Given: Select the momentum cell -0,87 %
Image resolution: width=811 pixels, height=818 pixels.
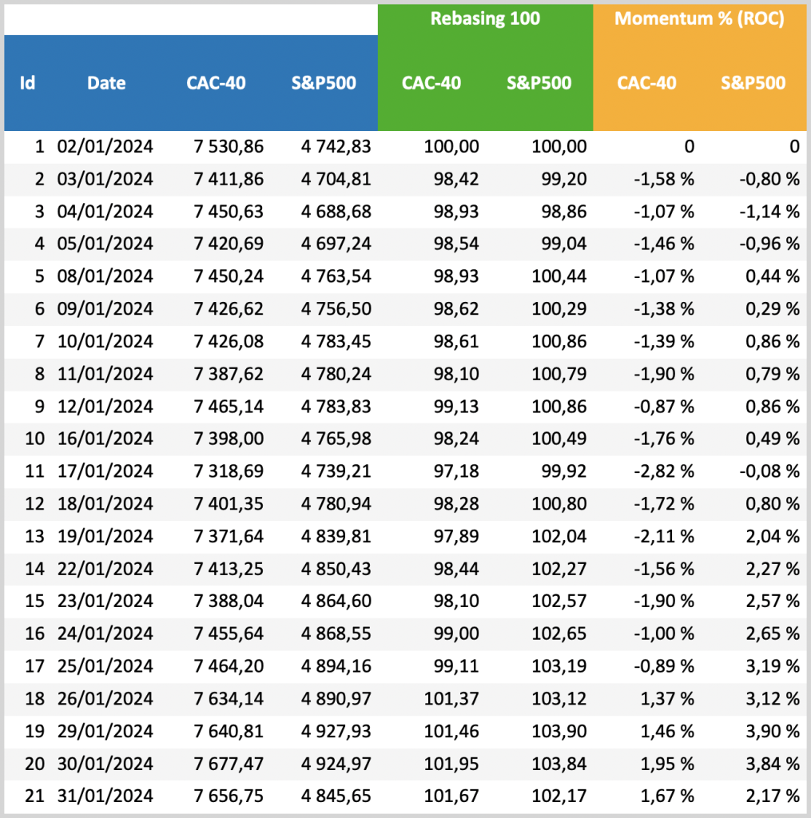Looking at the screenshot, I should pyautogui.click(x=664, y=407).
